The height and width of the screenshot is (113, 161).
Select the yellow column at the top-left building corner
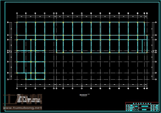coord(17,23)
